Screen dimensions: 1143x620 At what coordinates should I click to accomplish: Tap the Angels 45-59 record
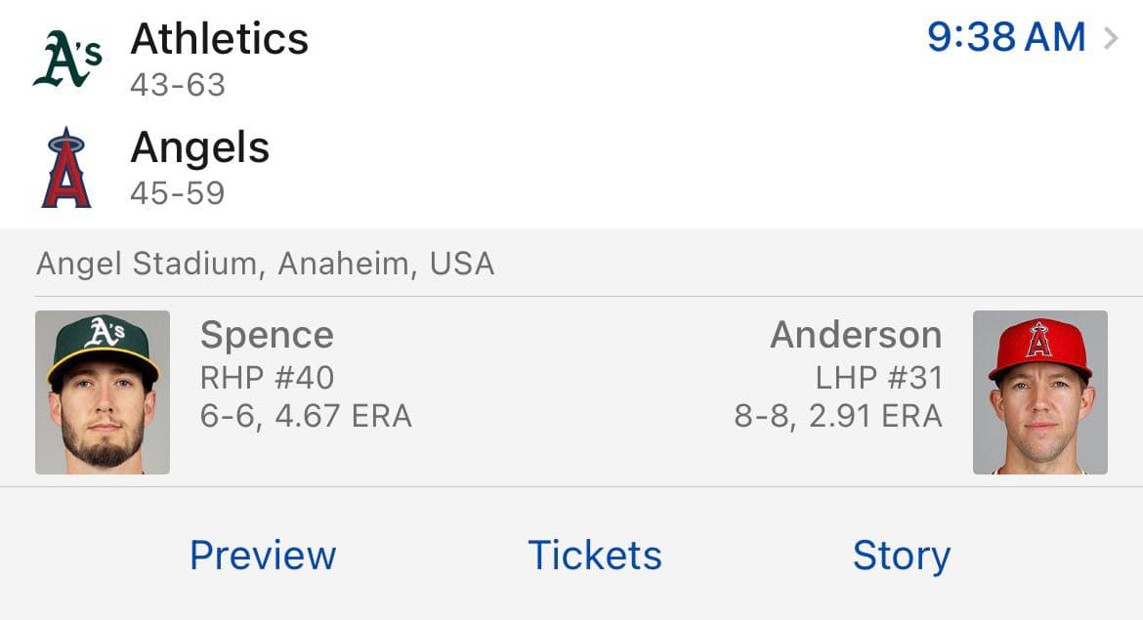[178, 193]
